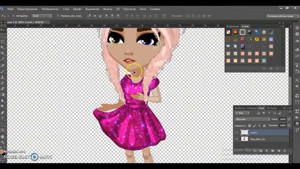
Task: Filter layers by pixel type icon
Action: (x=259, y=113)
